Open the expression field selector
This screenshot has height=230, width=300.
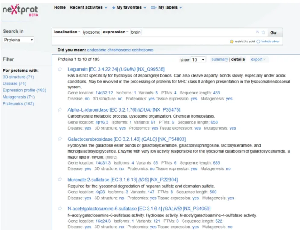[115, 32]
